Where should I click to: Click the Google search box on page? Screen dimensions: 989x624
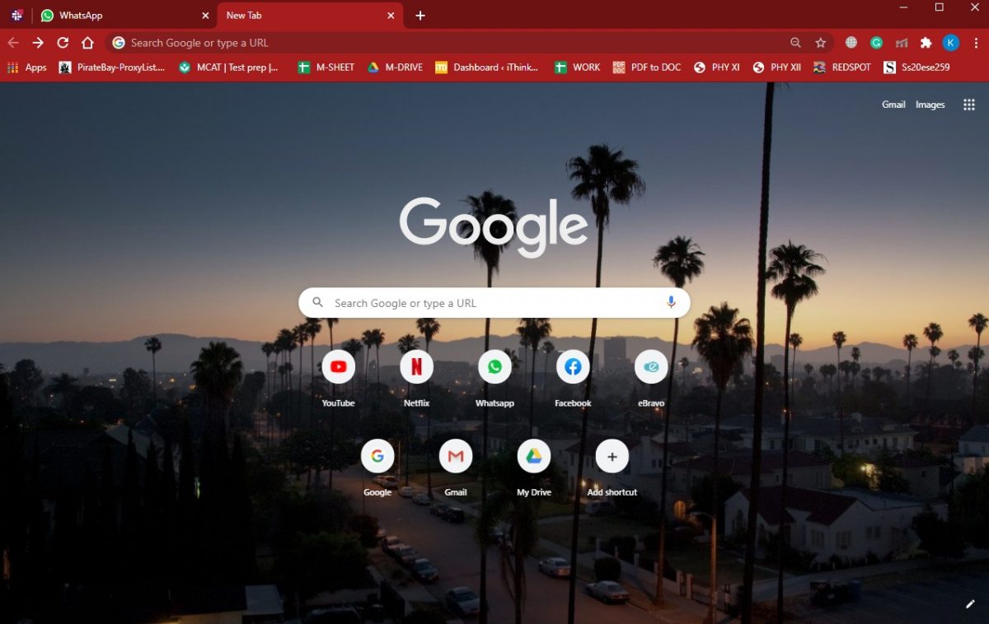(x=494, y=303)
